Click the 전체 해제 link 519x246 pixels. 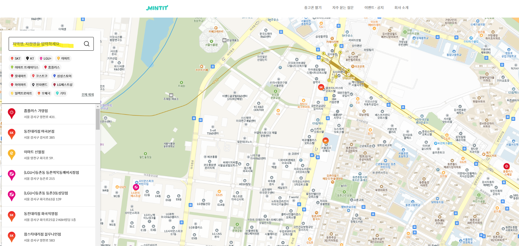[87, 95]
